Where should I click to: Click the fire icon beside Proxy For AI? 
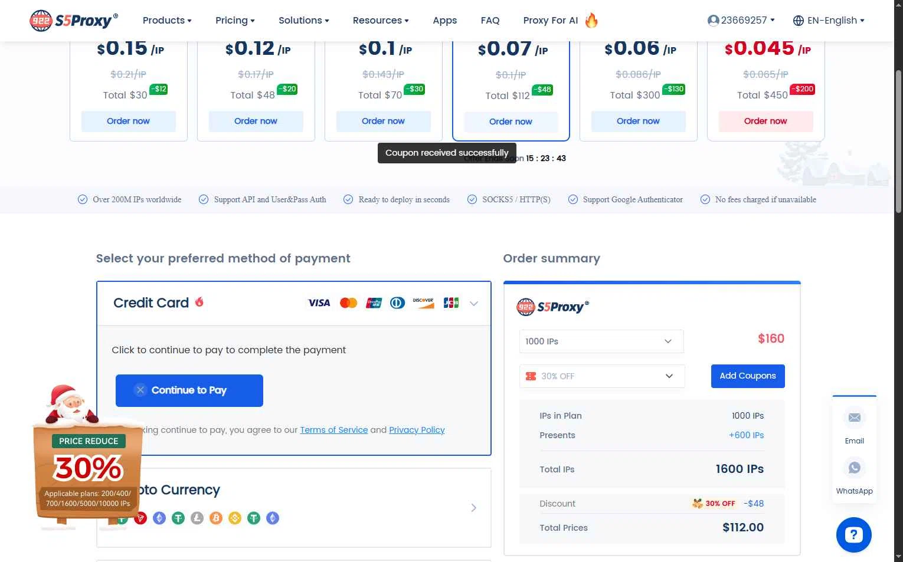click(x=591, y=21)
